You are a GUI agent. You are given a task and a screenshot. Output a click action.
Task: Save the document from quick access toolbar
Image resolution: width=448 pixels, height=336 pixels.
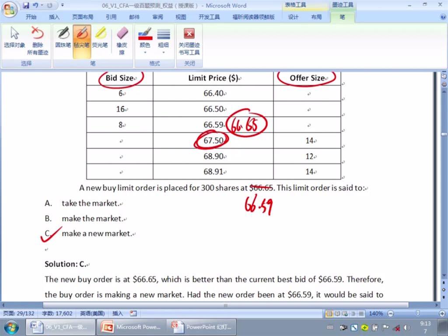[x=26, y=5]
